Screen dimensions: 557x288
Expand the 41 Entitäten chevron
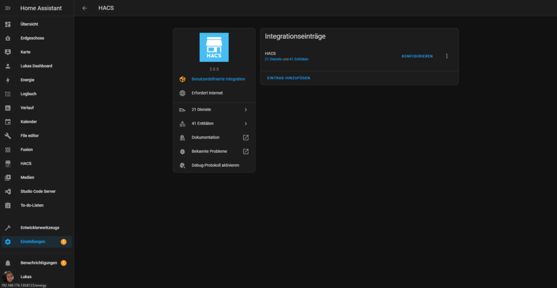pos(245,124)
